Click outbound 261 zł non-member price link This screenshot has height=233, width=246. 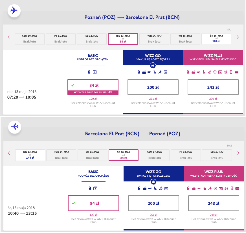[x=153, y=99]
